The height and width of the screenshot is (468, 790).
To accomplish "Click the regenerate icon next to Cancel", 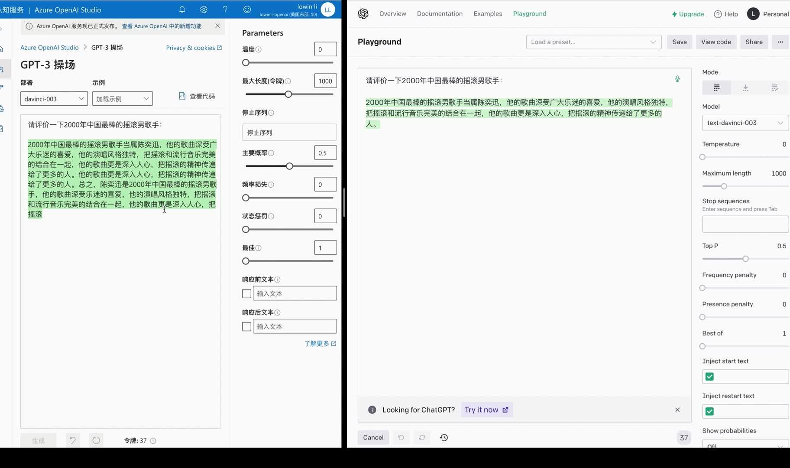I will pos(421,437).
